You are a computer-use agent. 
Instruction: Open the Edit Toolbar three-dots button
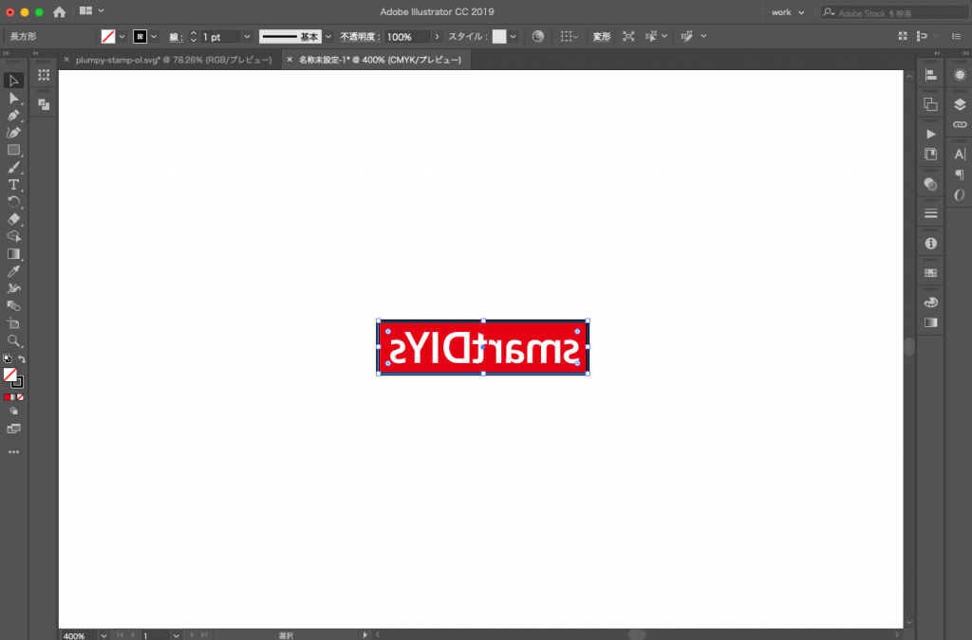coord(13,452)
